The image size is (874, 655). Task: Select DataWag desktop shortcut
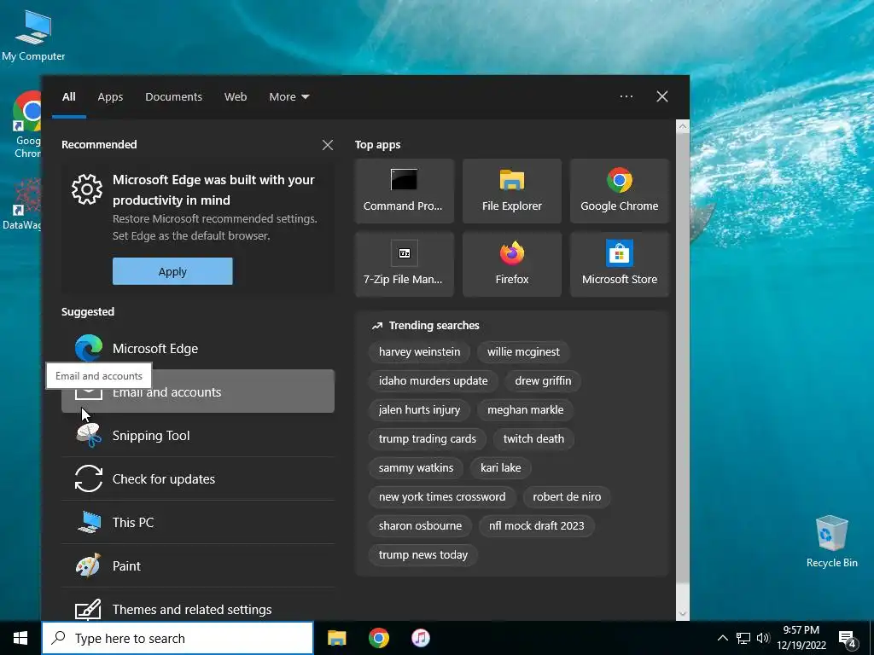[x=22, y=204]
